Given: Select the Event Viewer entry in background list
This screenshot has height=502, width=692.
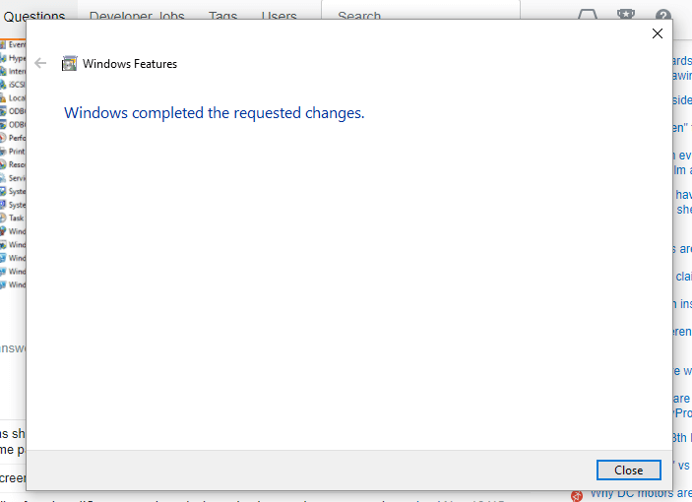Looking at the screenshot, I should [13, 44].
